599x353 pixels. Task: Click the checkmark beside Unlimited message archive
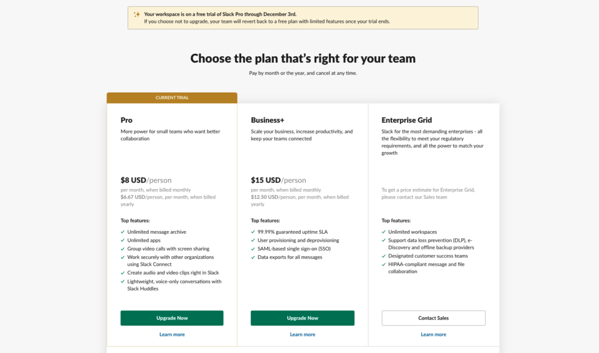coord(121,232)
